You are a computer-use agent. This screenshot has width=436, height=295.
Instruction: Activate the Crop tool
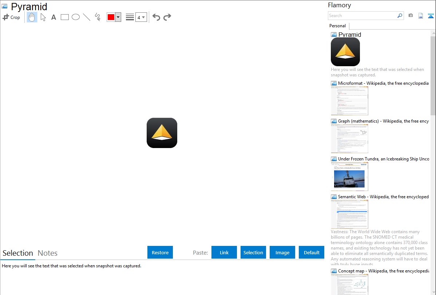click(11, 17)
